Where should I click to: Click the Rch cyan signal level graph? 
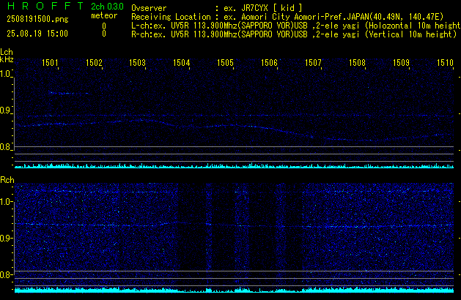pos(234,290)
